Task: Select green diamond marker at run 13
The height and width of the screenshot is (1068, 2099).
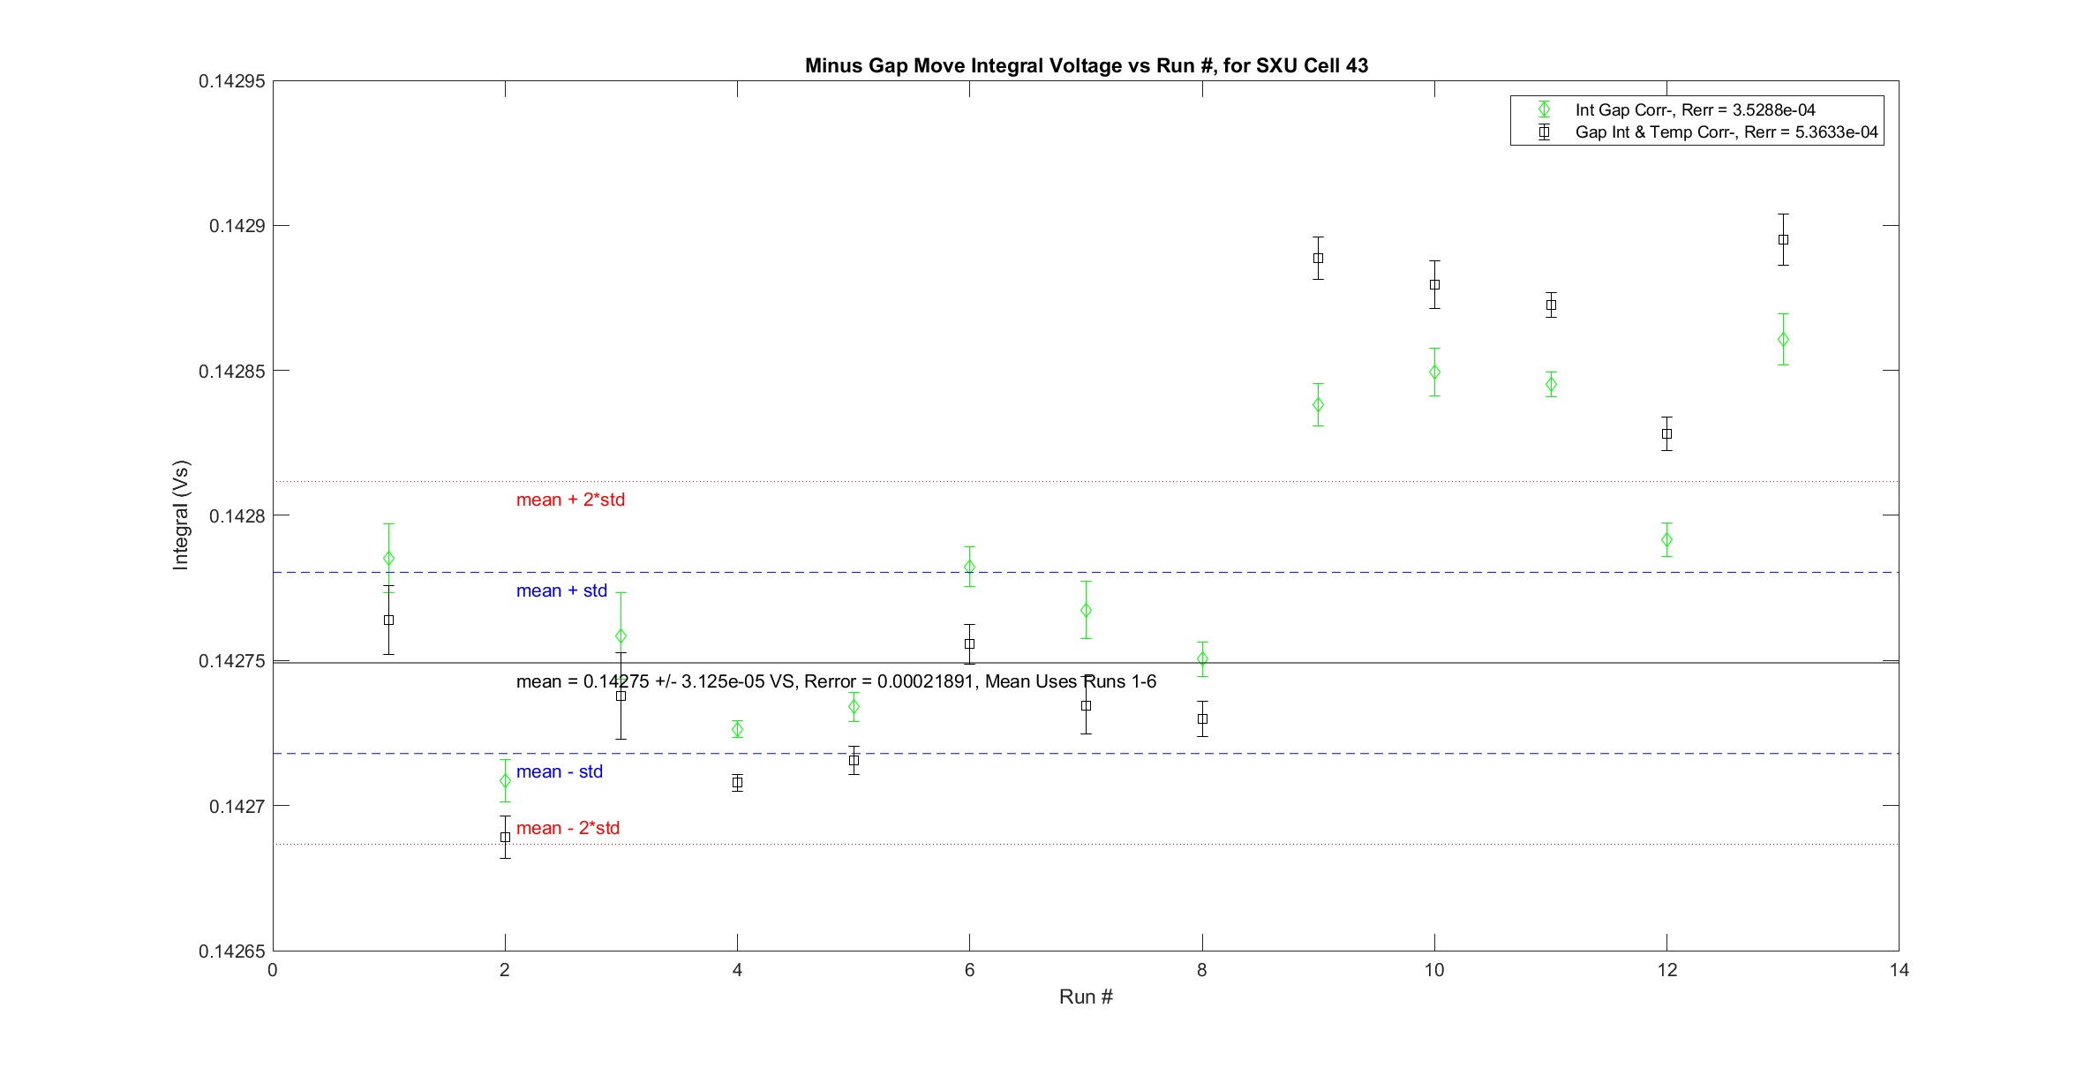Action: 1783,340
